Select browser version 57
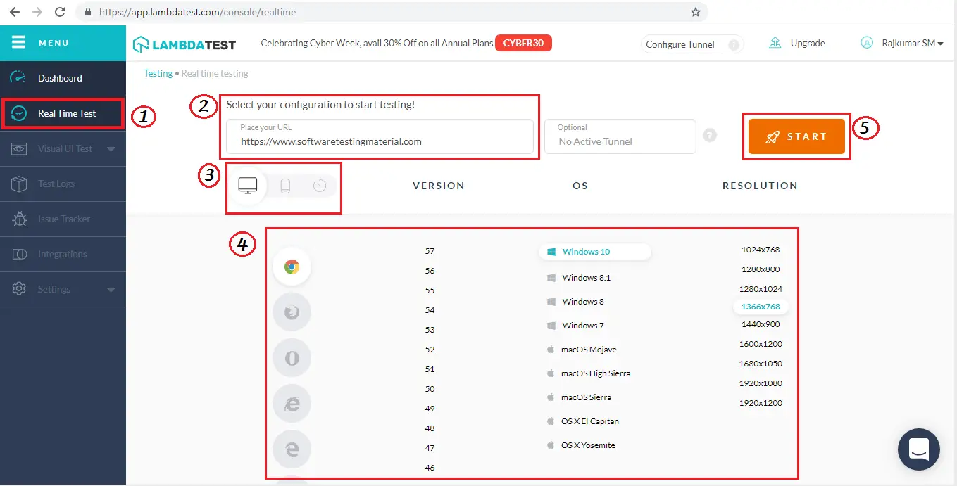 (x=430, y=251)
